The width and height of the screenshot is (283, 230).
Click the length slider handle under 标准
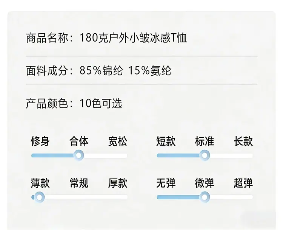click(x=205, y=155)
